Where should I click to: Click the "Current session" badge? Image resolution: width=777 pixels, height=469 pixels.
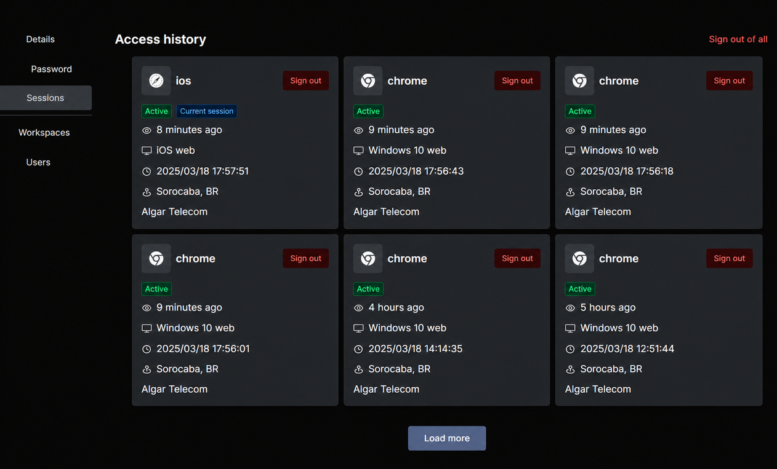point(207,111)
